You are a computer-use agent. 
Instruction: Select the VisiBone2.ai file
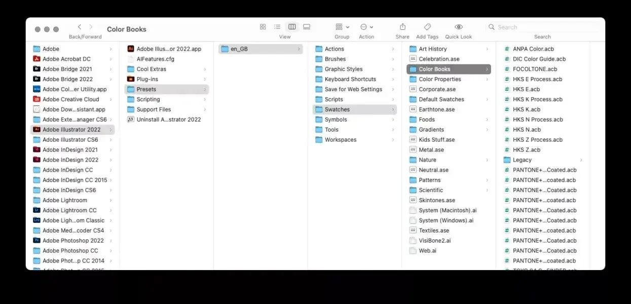(x=434, y=241)
